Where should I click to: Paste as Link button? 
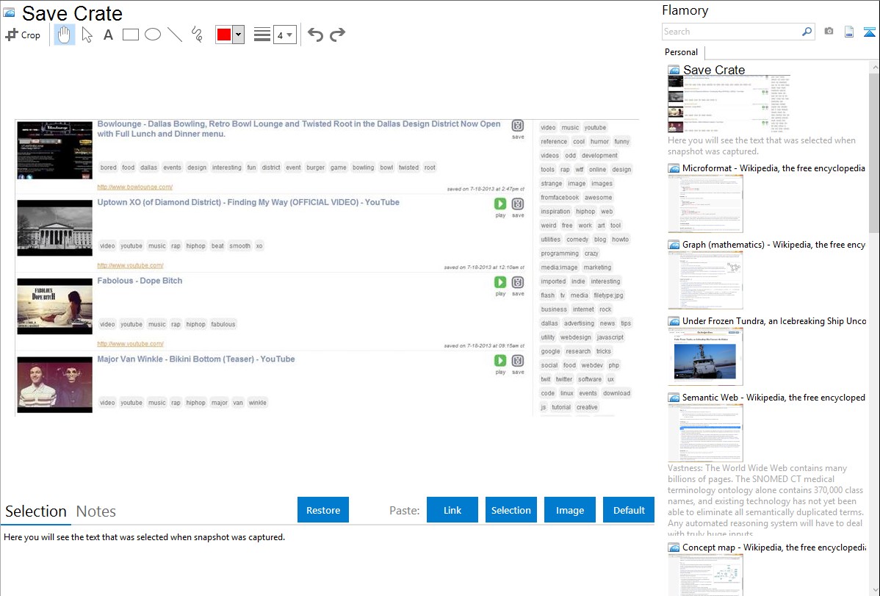click(452, 510)
